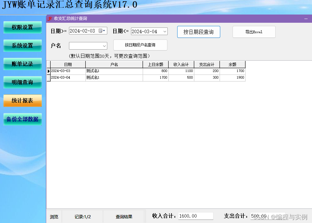Image resolution: width=312 pixels, height=223 pixels.
Task: Click date cell 2024-03-04
Action: [68, 77]
